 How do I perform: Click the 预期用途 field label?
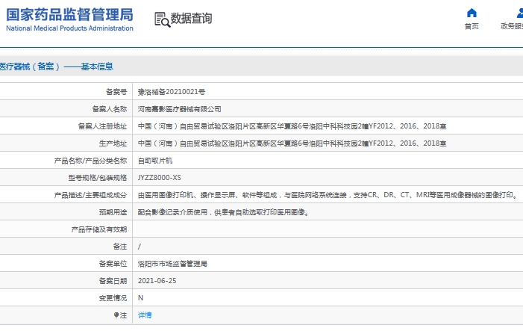pos(113,212)
